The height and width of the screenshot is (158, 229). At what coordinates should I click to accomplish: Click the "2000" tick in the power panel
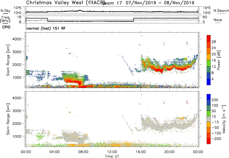17,64
